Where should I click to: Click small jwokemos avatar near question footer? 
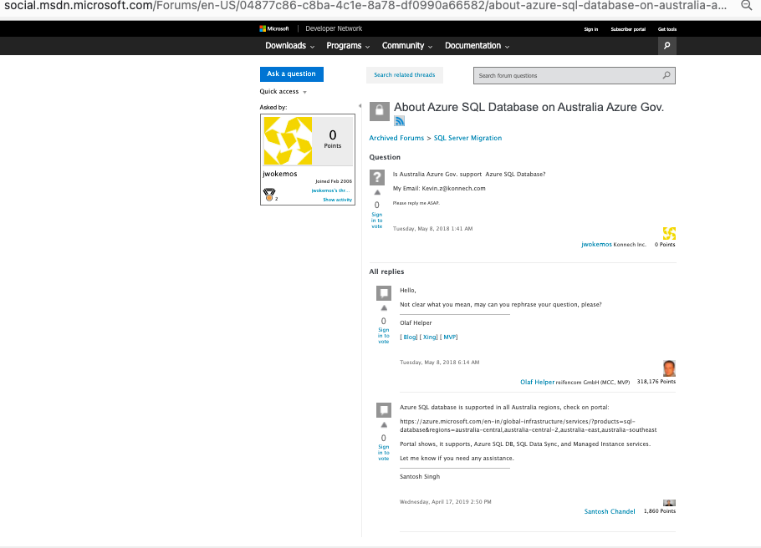669,233
